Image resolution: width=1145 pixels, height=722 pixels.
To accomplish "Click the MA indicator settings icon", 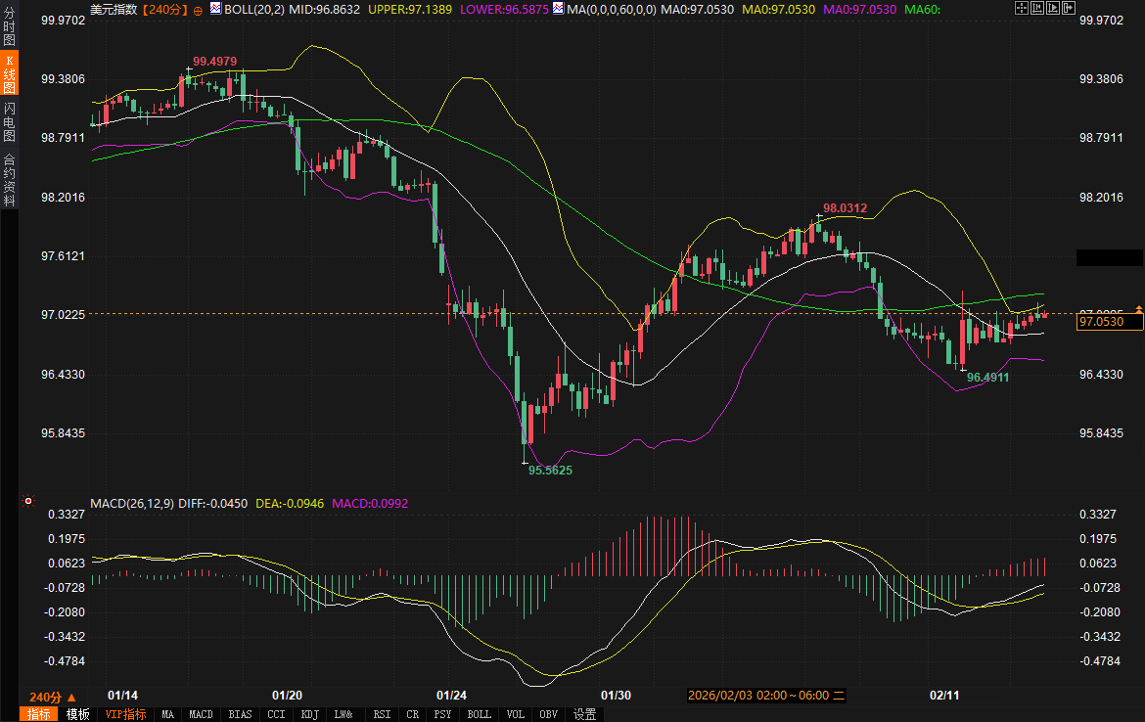I will tap(558, 9).
